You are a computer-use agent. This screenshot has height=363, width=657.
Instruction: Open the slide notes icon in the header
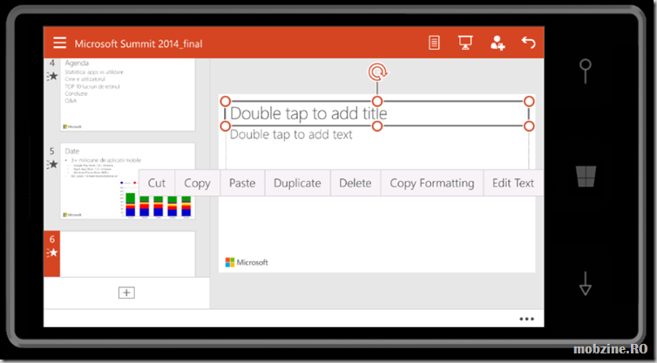(434, 43)
